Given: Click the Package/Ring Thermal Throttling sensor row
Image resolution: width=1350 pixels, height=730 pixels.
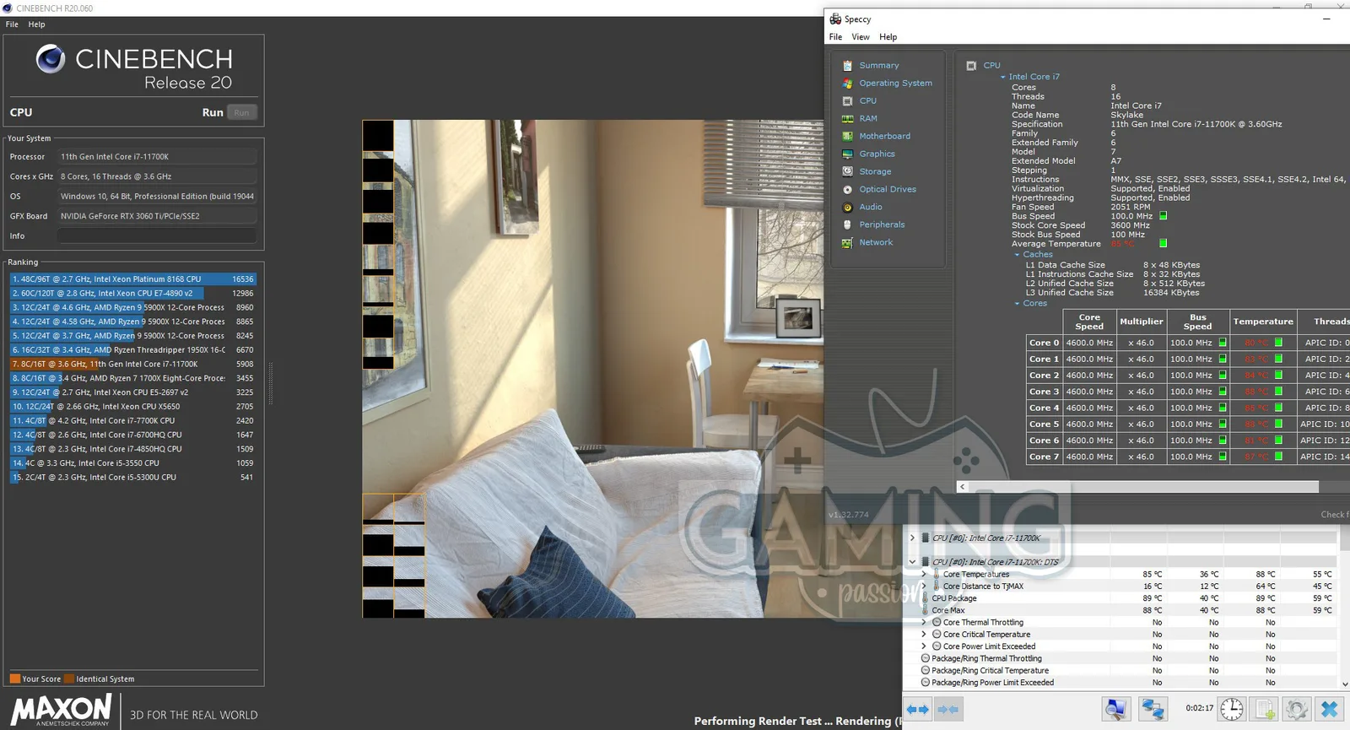Looking at the screenshot, I should pyautogui.click(x=1126, y=658).
